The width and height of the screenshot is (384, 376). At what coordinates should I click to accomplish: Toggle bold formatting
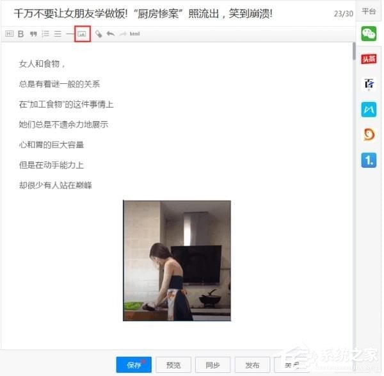[x=21, y=34]
